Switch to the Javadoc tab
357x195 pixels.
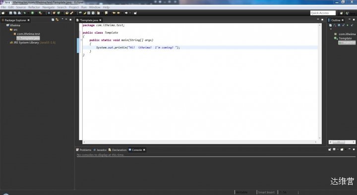click(100, 150)
